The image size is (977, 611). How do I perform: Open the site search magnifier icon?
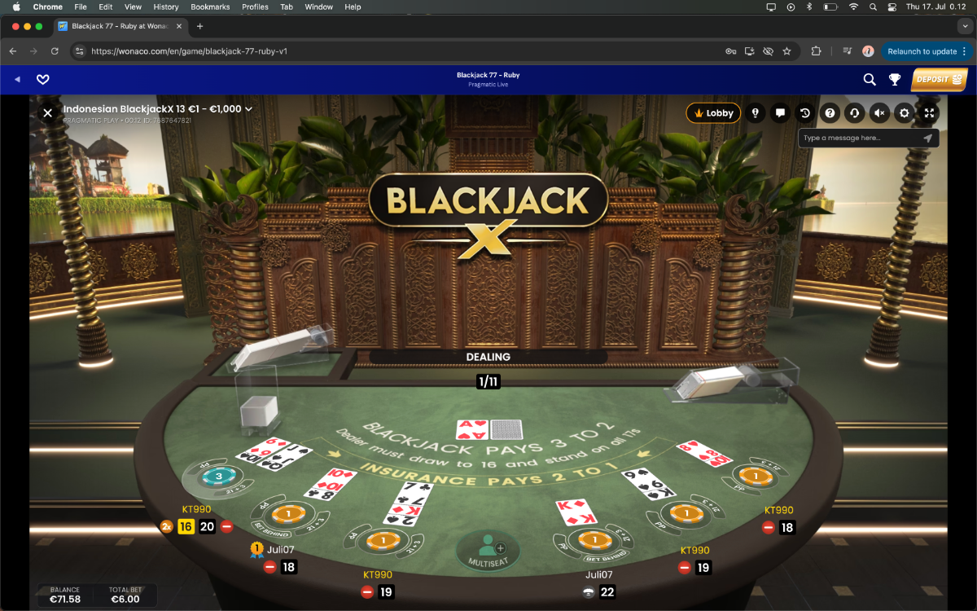coord(870,79)
